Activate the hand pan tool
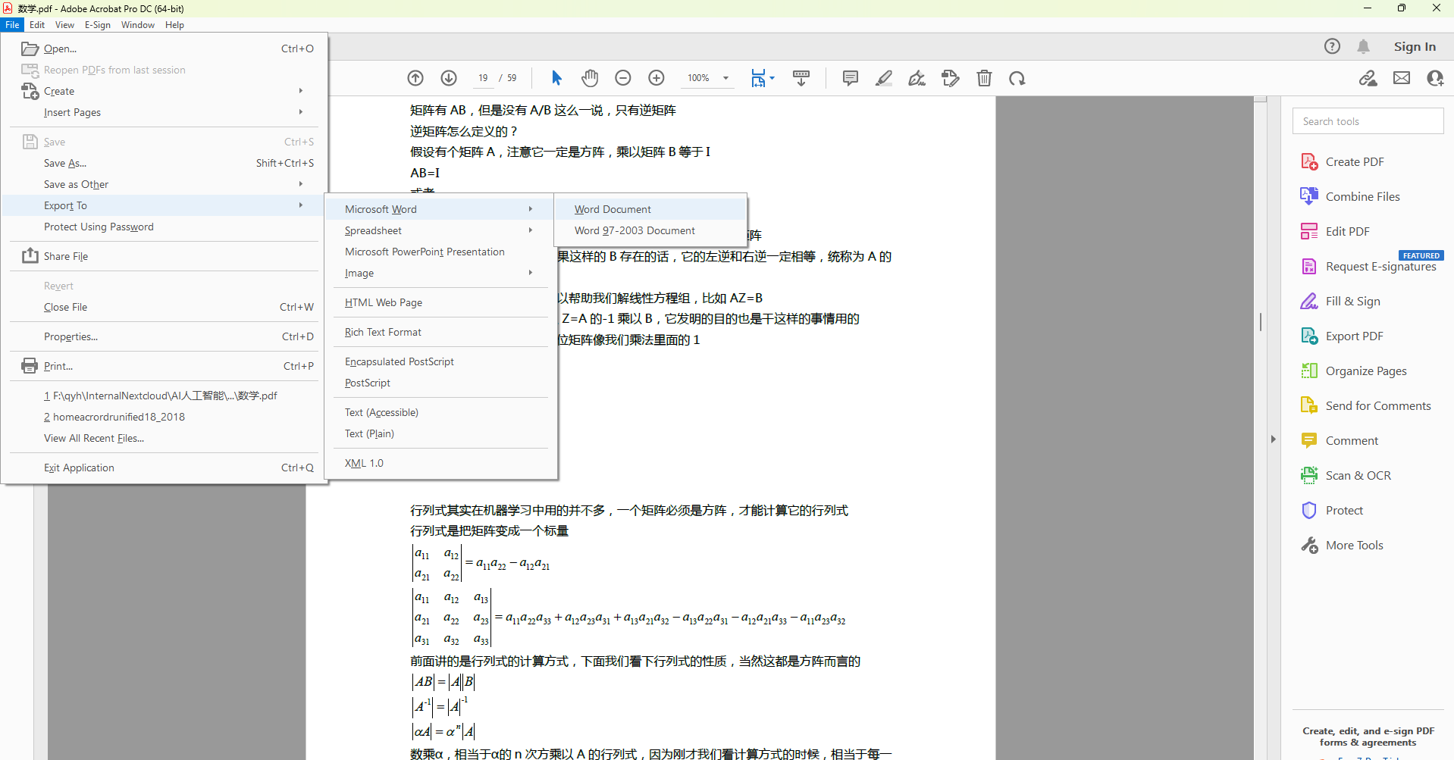Viewport: 1454px width, 760px height. click(x=590, y=78)
